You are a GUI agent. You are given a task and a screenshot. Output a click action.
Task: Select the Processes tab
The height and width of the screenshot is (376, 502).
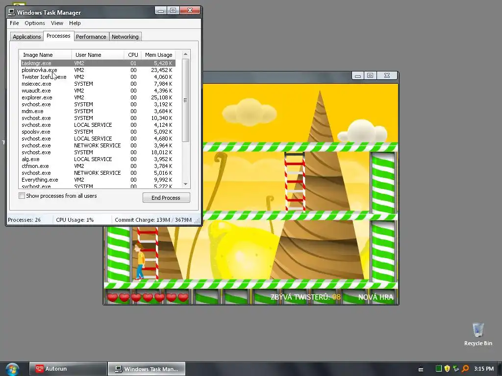point(58,36)
